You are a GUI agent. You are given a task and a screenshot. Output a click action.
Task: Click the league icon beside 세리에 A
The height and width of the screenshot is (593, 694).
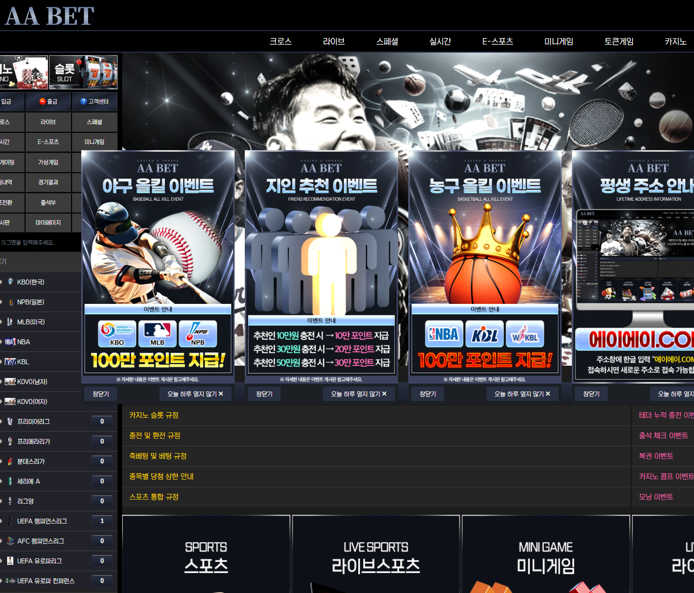[x=10, y=482]
